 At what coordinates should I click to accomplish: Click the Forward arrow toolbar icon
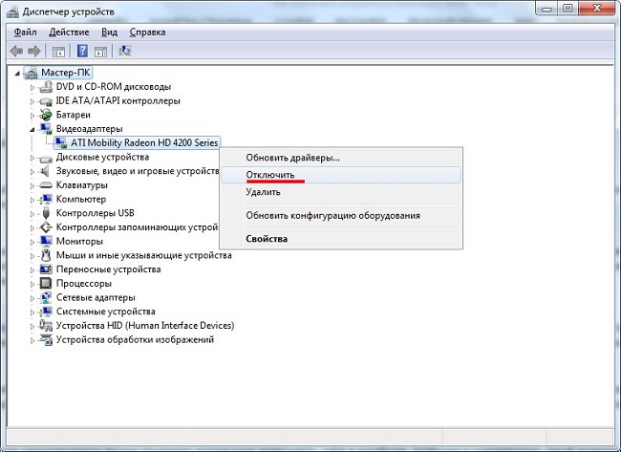coord(34,51)
